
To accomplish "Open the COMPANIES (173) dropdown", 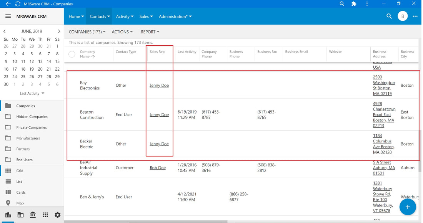I will [x=87, y=32].
